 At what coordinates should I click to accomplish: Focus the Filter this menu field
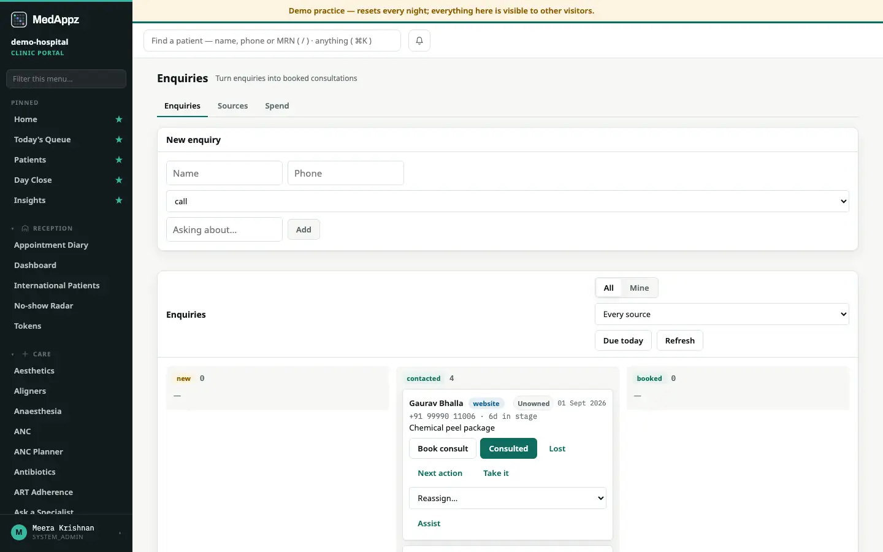[66, 79]
